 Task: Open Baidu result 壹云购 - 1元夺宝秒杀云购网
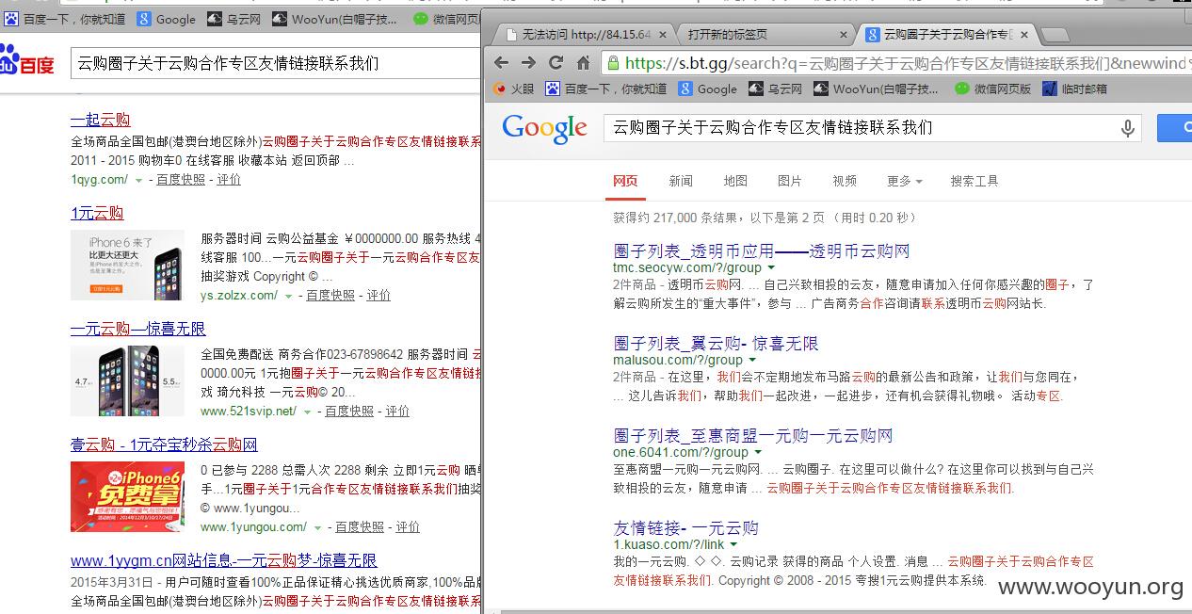(x=164, y=444)
